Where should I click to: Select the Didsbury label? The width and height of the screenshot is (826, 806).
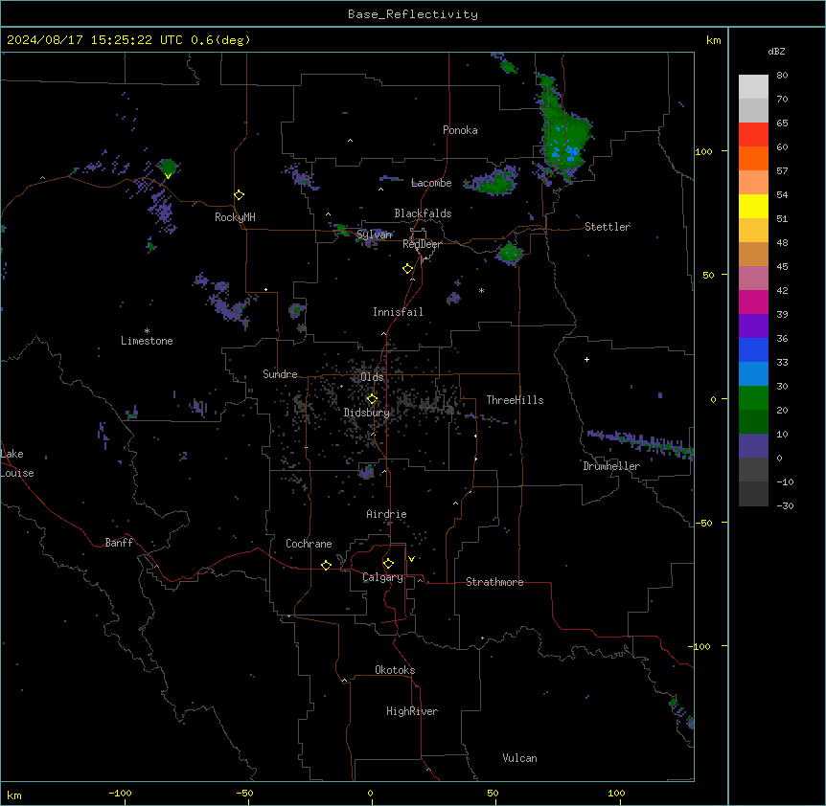coord(367,413)
